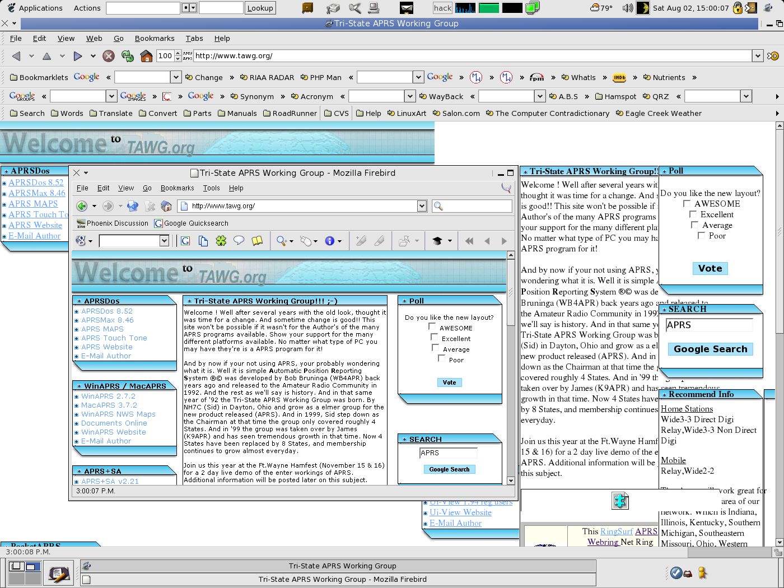Open the Firebird Tools menu

click(211, 188)
